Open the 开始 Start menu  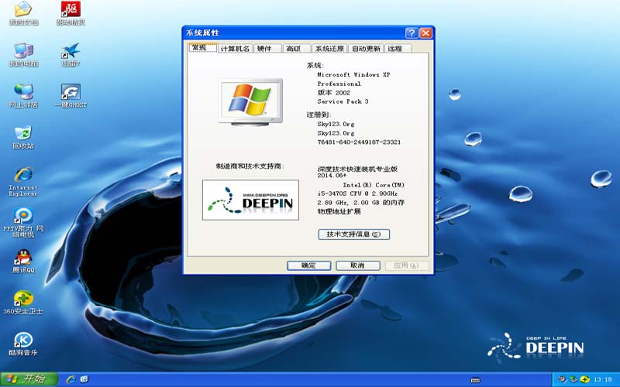(29, 379)
